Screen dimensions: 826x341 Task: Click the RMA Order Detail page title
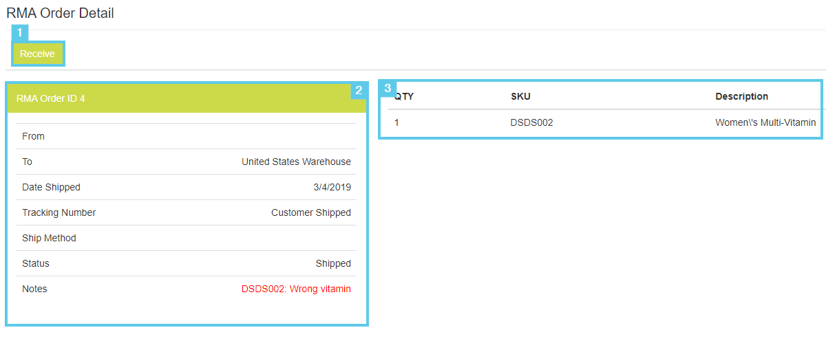61,13
